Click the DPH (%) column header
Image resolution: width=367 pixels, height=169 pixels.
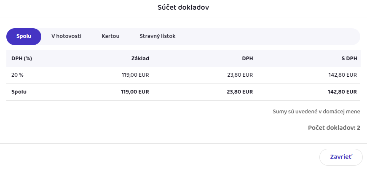coord(22,59)
